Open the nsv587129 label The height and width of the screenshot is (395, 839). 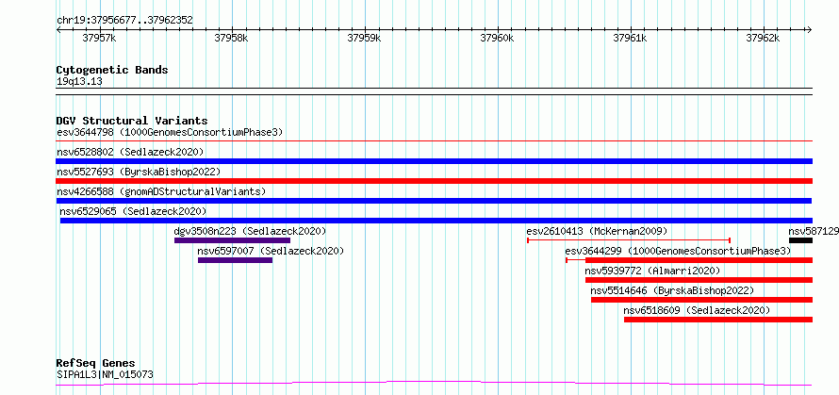pos(814,231)
